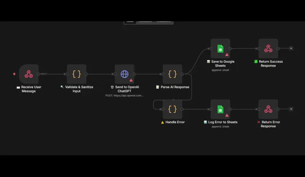Image resolution: width=305 pixels, height=177 pixels.
Task: Click the red lightning trigger icon
Action: 14,74
